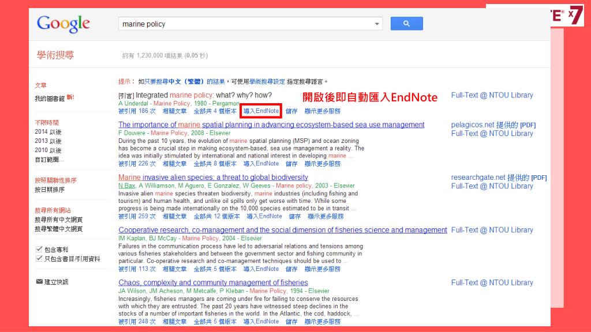Open the search box dropdown arrow
The image size is (591, 332).
[377, 24]
